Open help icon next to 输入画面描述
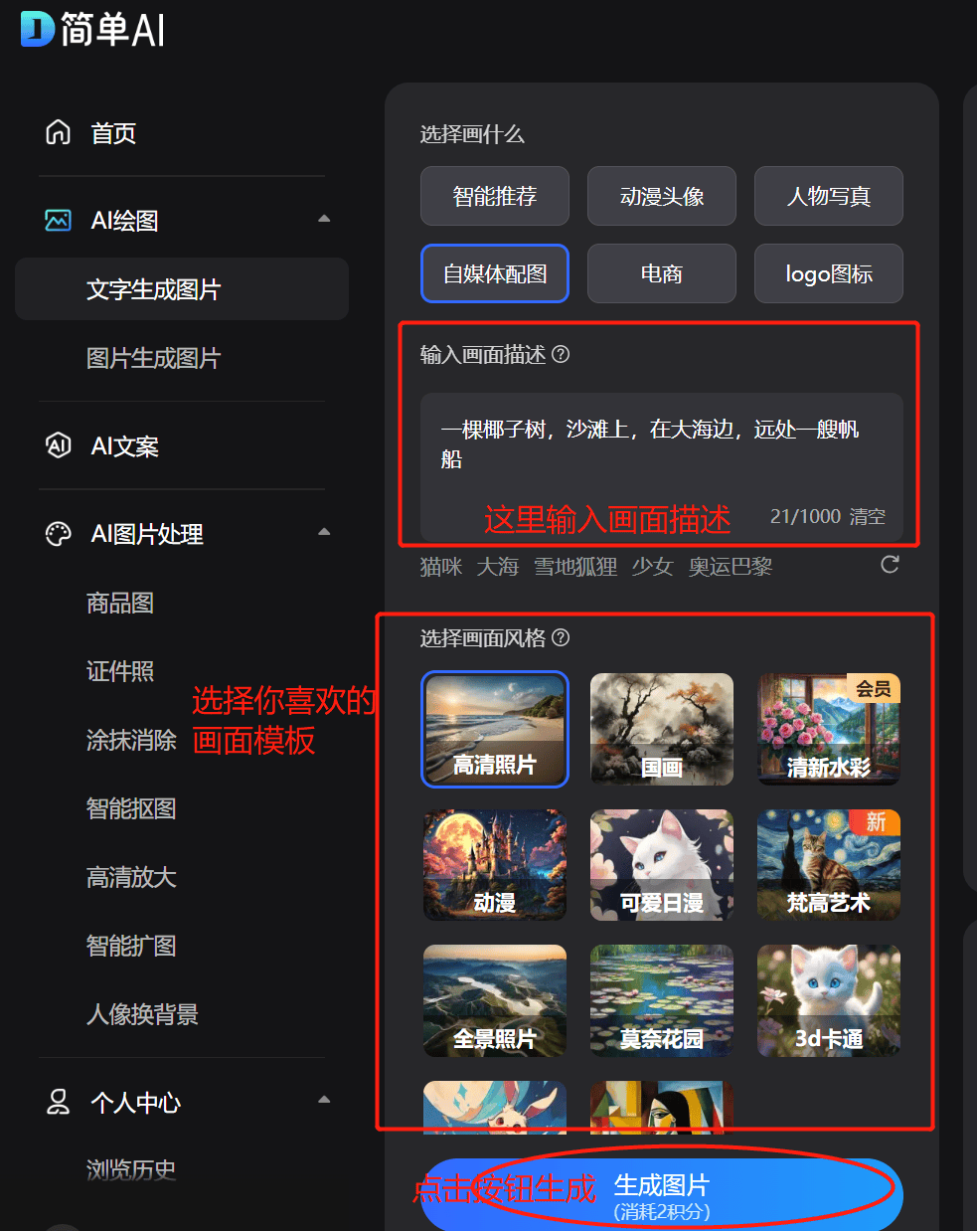This screenshot has width=977, height=1231. [561, 354]
